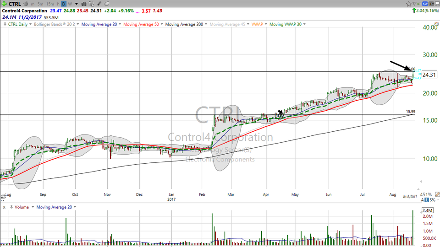This screenshot has height=247, width=440.
Task: Click the add indicator icon in toolbar
Action: click(x=92, y=4)
